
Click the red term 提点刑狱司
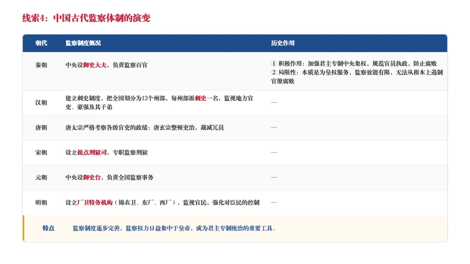(x=92, y=153)
